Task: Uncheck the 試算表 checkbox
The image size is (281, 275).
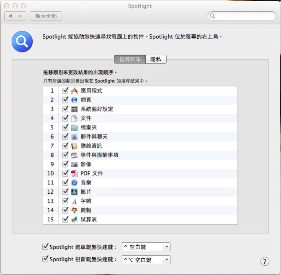Action: click(x=65, y=219)
